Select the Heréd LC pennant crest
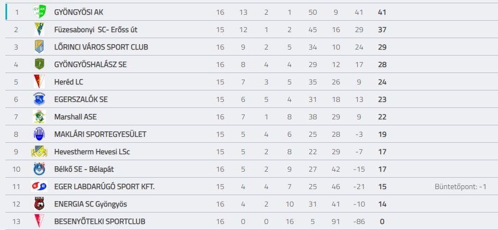The image size is (498, 230). pyautogui.click(x=39, y=82)
